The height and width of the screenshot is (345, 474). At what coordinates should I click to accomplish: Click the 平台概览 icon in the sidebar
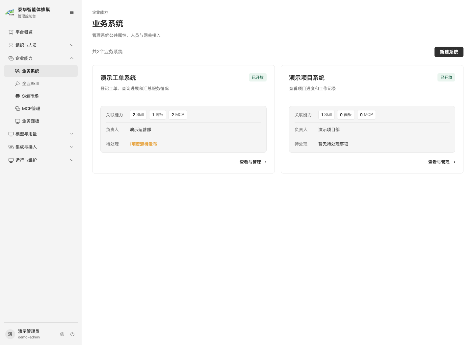(11, 32)
